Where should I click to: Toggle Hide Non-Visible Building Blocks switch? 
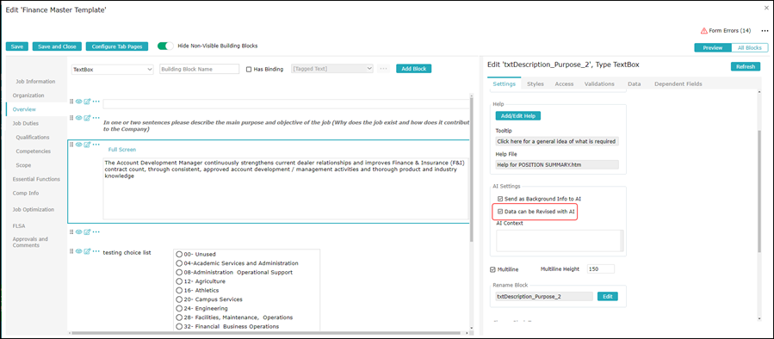point(165,46)
